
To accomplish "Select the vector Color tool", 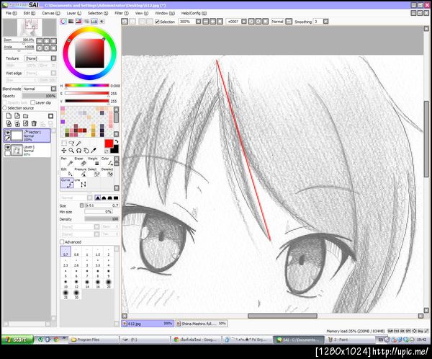I will click(107, 162).
